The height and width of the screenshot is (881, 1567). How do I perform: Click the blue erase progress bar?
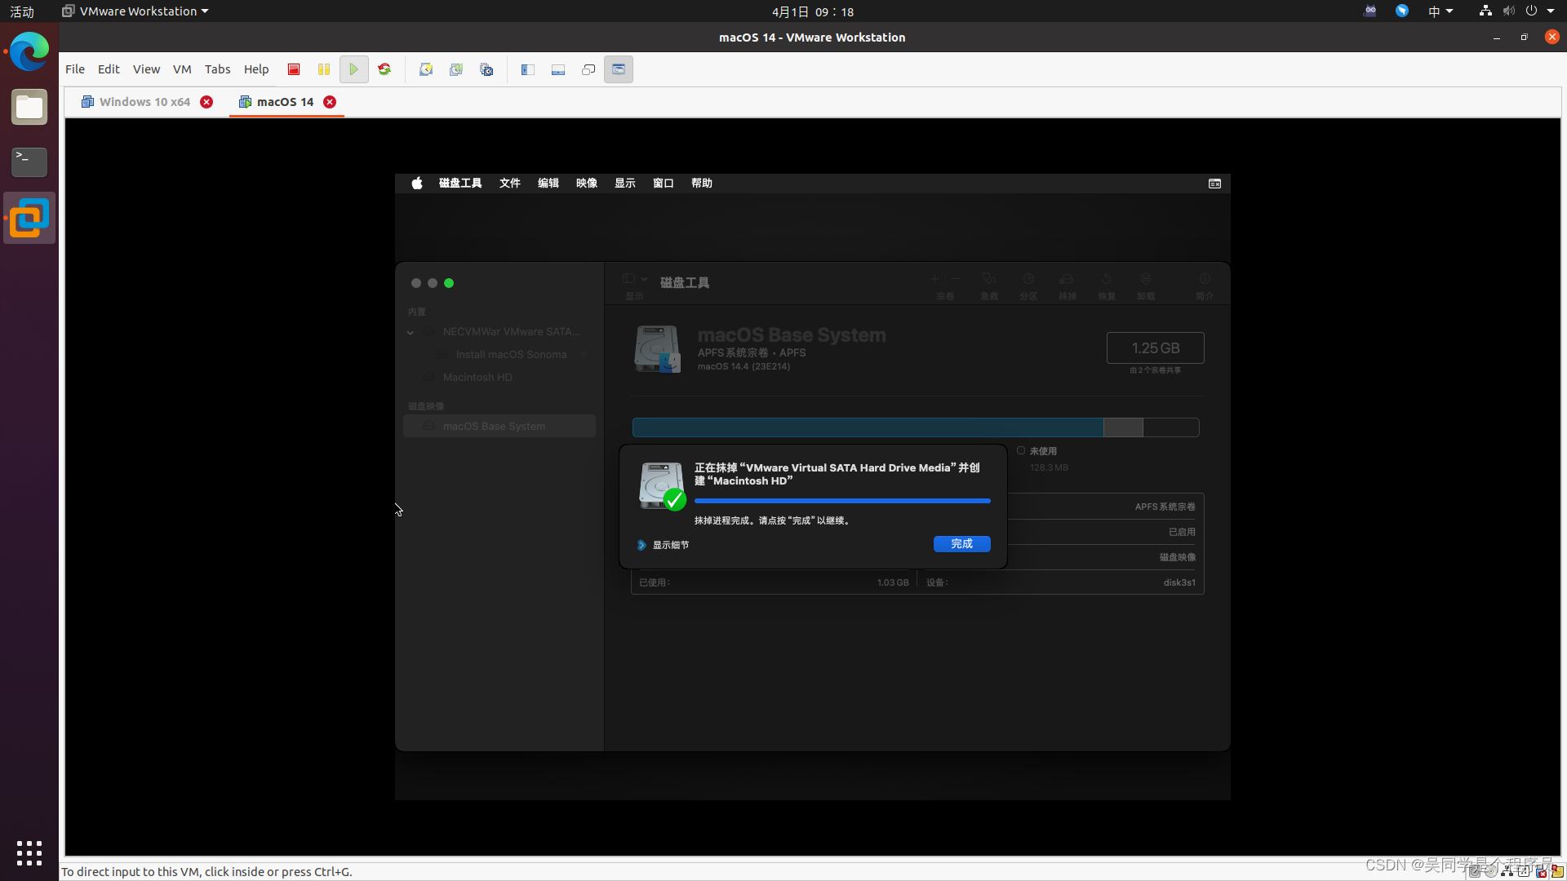[x=842, y=501]
